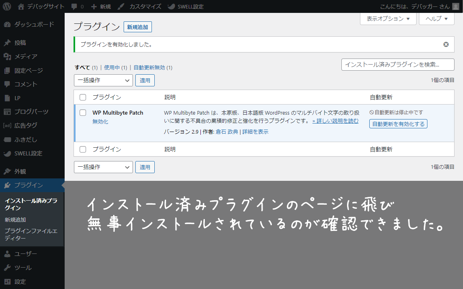Open the SWELL設定 sidebar menu
The height and width of the screenshot is (289, 463).
[x=28, y=153]
